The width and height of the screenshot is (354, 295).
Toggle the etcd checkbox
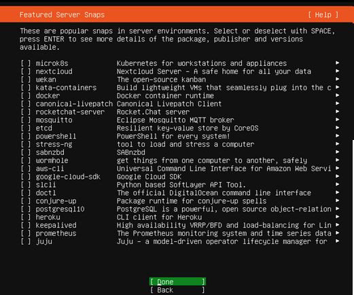[x=26, y=128]
